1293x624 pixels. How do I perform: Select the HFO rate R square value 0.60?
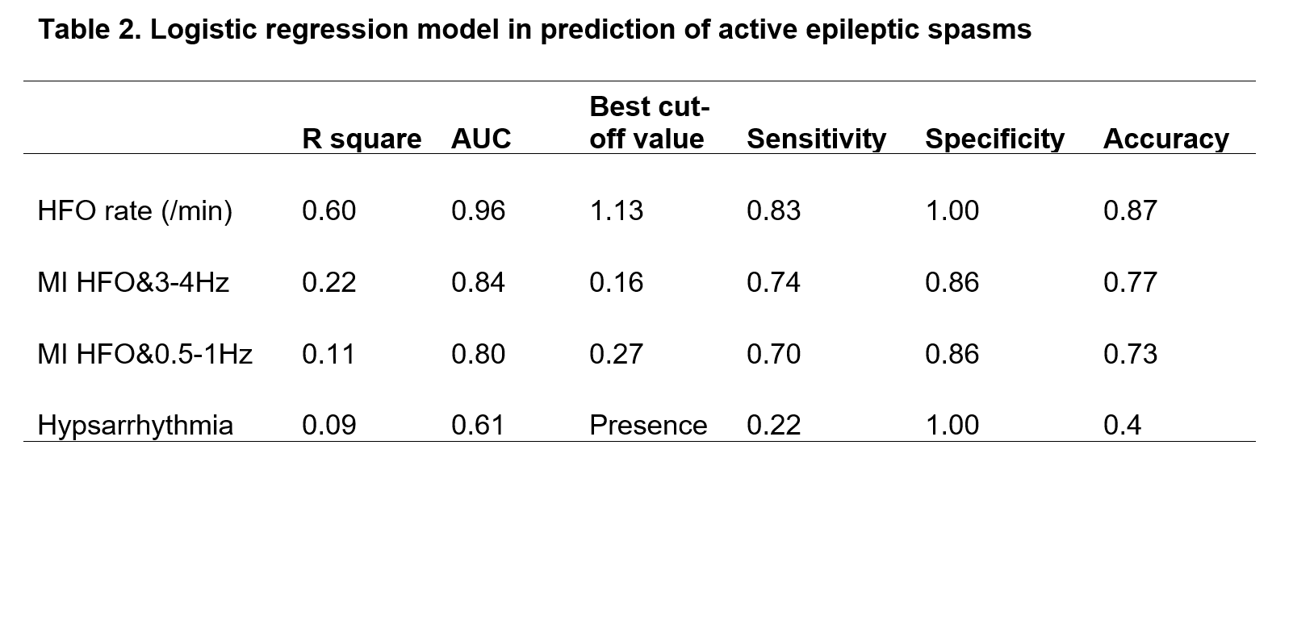point(328,210)
